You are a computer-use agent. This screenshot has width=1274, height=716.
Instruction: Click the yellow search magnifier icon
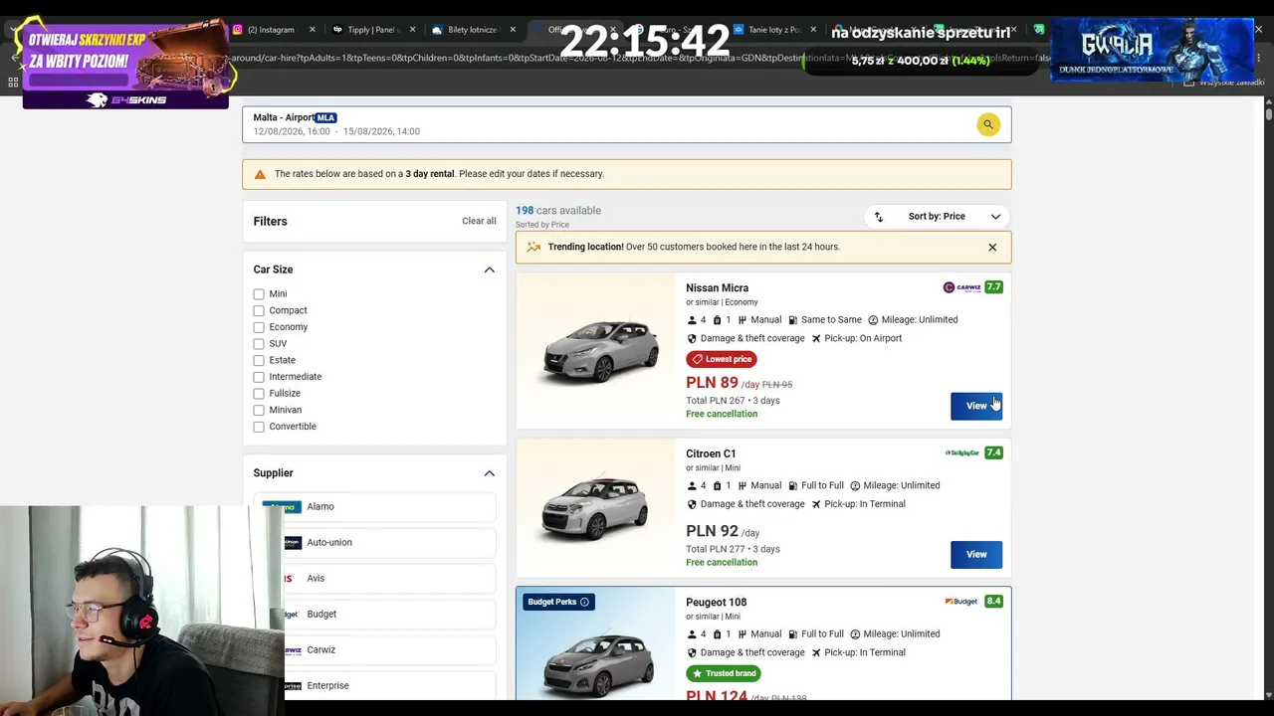point(987,124)
